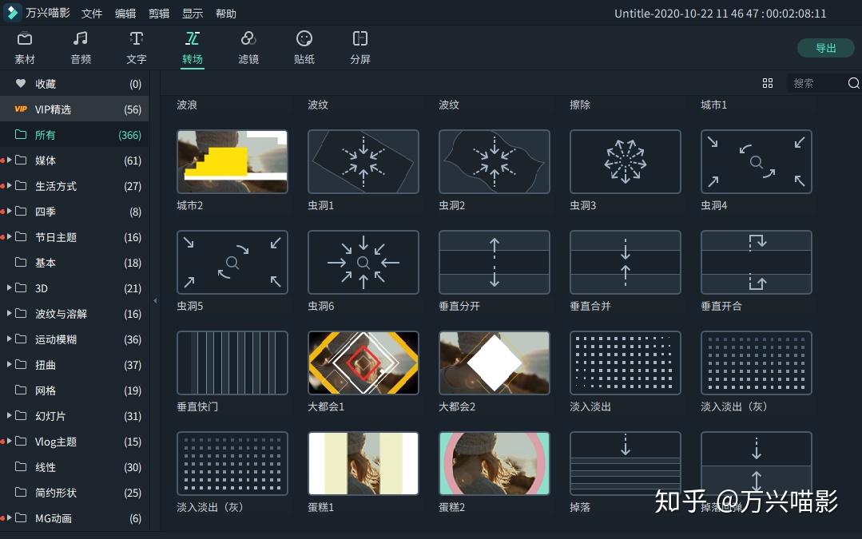The width and height of the screenshot is (862, 539).
Task: Open the 编辑 menu
Action: [x=125, y=14]
